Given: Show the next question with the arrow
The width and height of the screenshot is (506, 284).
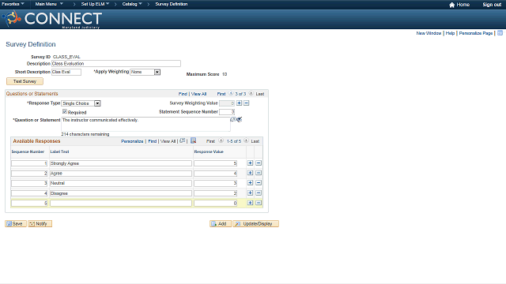Looking at the screenshot, I should (x=251, y=93).
